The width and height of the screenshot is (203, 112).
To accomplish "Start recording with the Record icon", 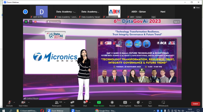I will [x=112, y=102].
